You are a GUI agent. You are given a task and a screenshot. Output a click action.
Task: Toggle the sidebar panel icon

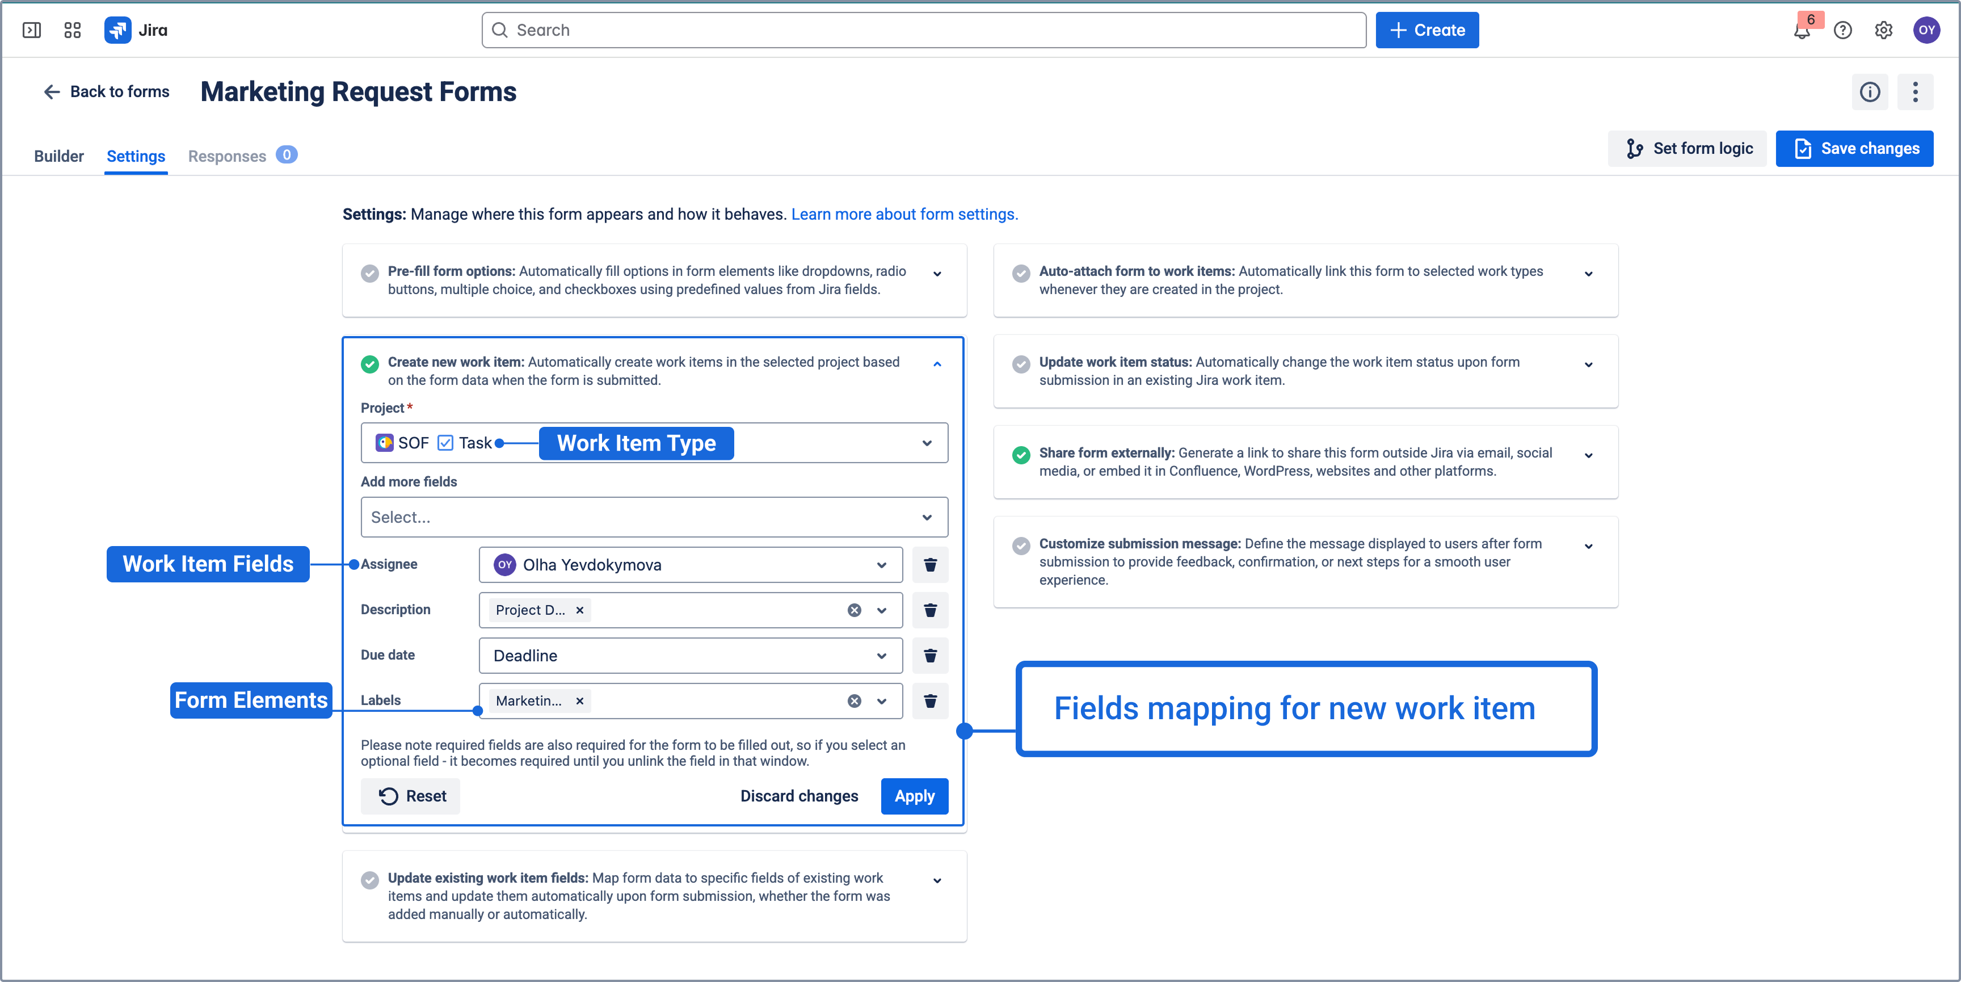[32, 31]
